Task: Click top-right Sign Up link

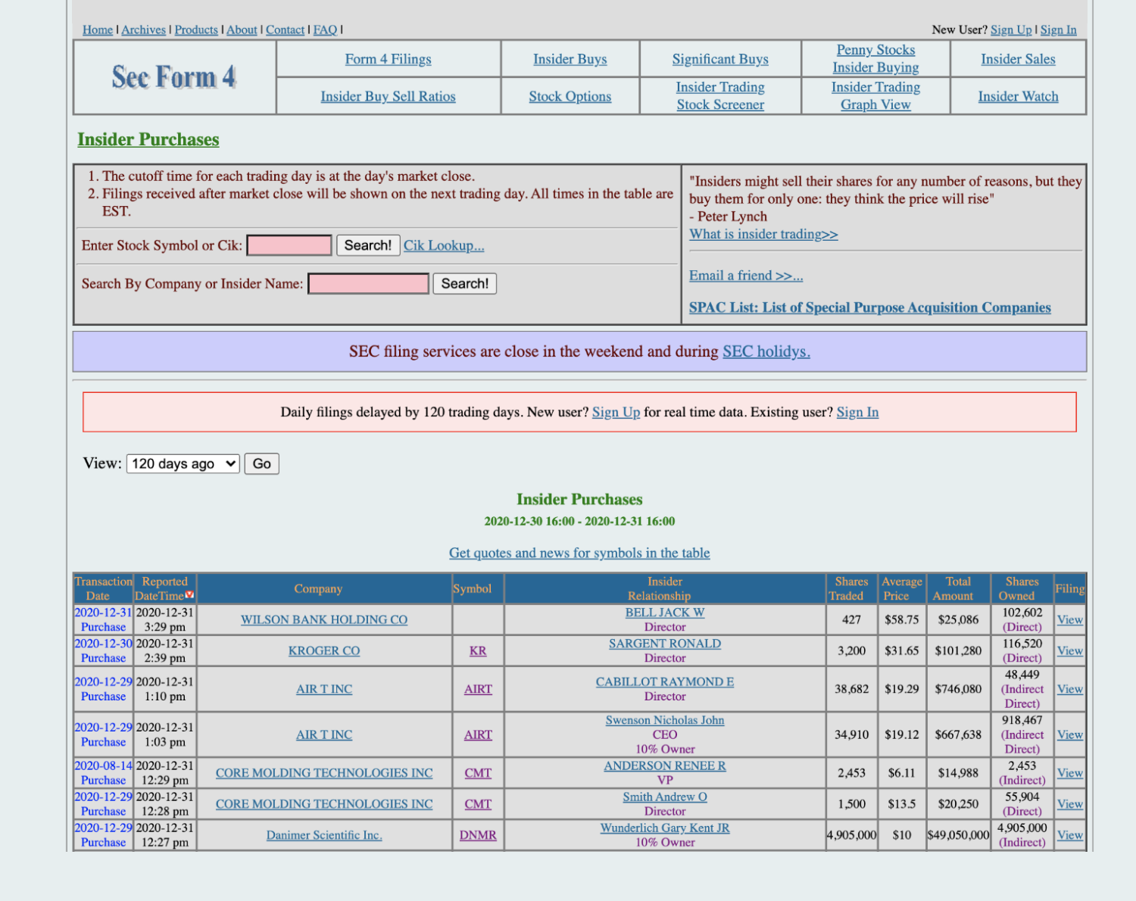Action: pos(1011,30)
